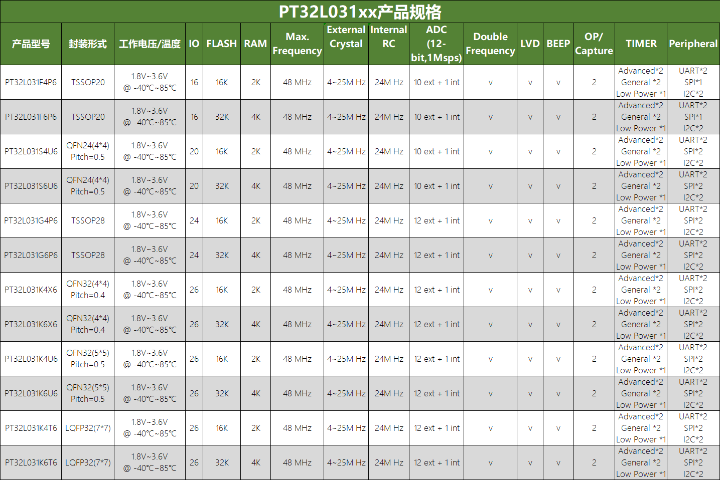Screen dimensions: 720x480
Task: Select TSSOP28 package of PT32L031G4P6
Action: pyautogui.click(x=88, y=220)
